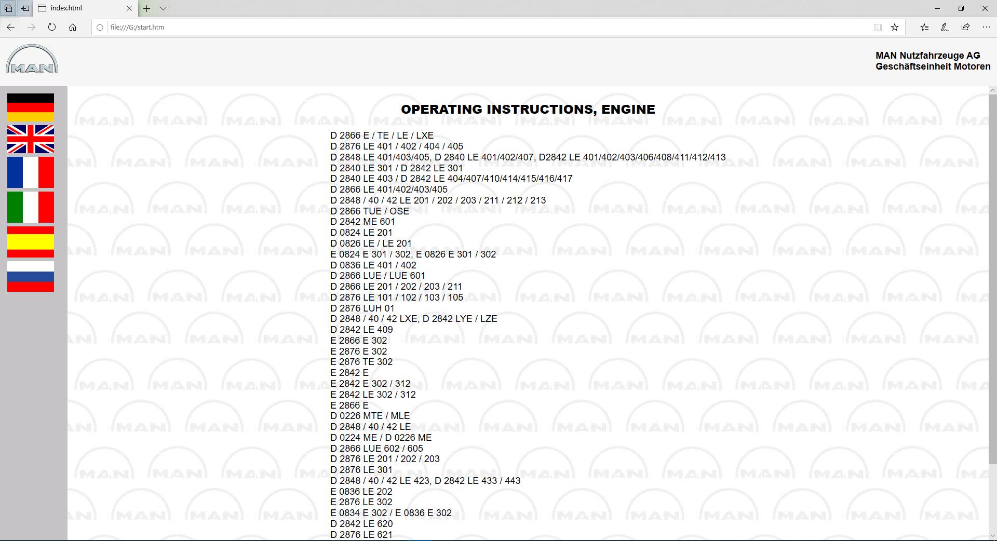Open Web Note with the ink pen icon
The width and height of the screenshot is (997, 541).
tap(945, 27)
